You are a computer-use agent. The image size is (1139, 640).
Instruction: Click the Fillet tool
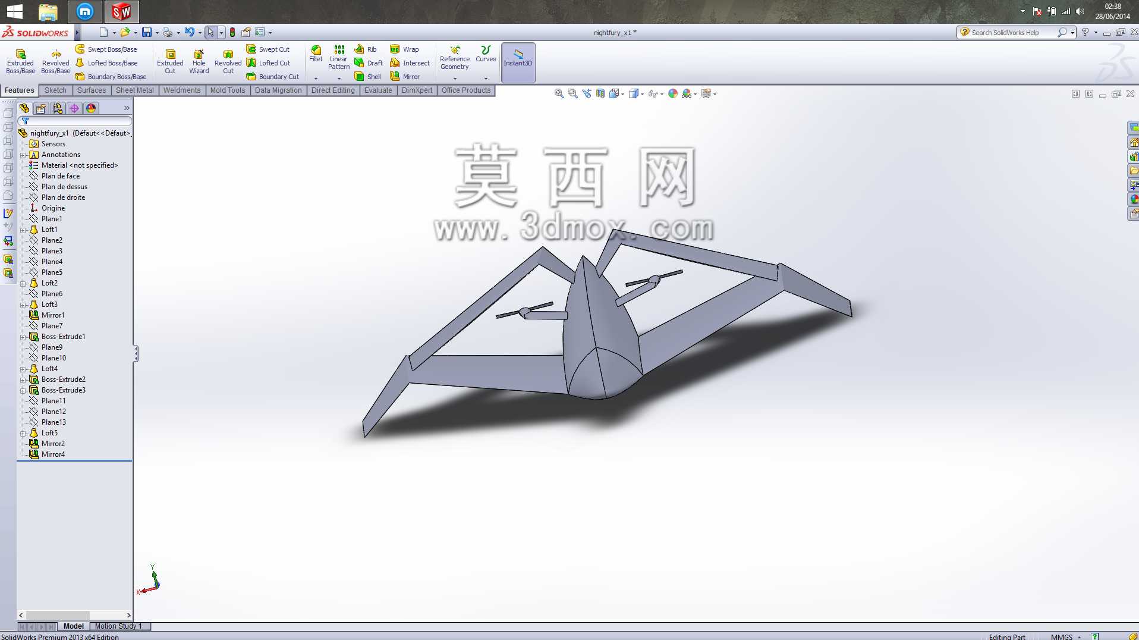coord(316,54)
